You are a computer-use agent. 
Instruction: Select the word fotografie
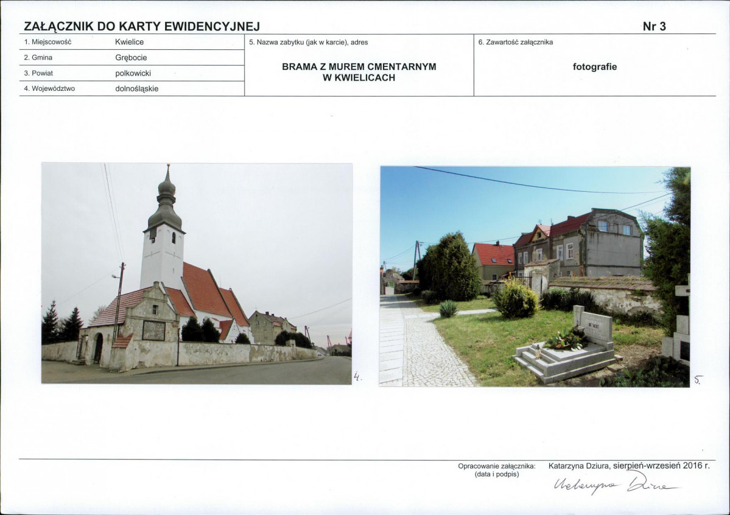tap(595, 66)
